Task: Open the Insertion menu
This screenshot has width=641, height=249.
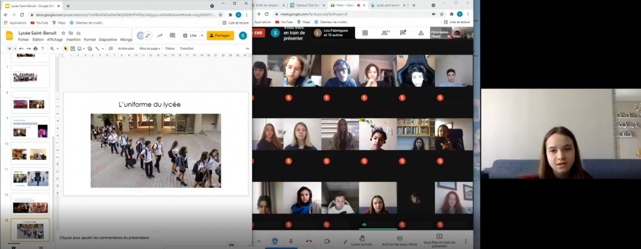Action: (x=73, y=39)
